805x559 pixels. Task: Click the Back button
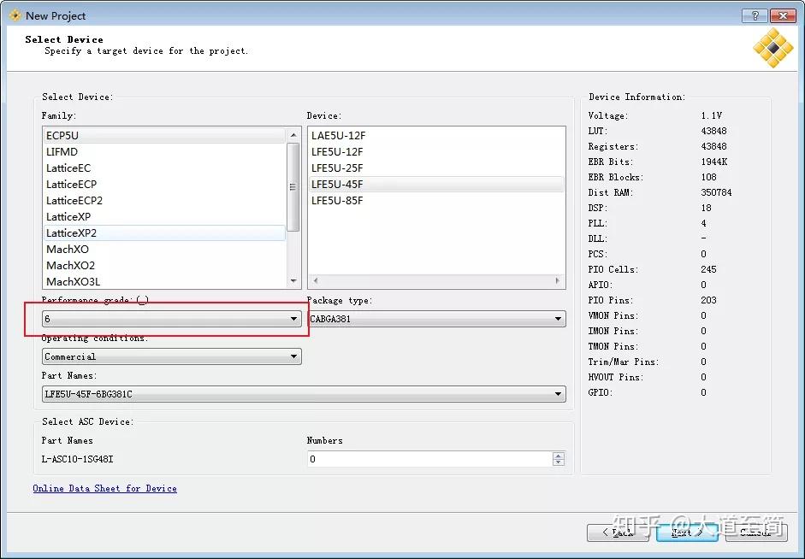619,533
